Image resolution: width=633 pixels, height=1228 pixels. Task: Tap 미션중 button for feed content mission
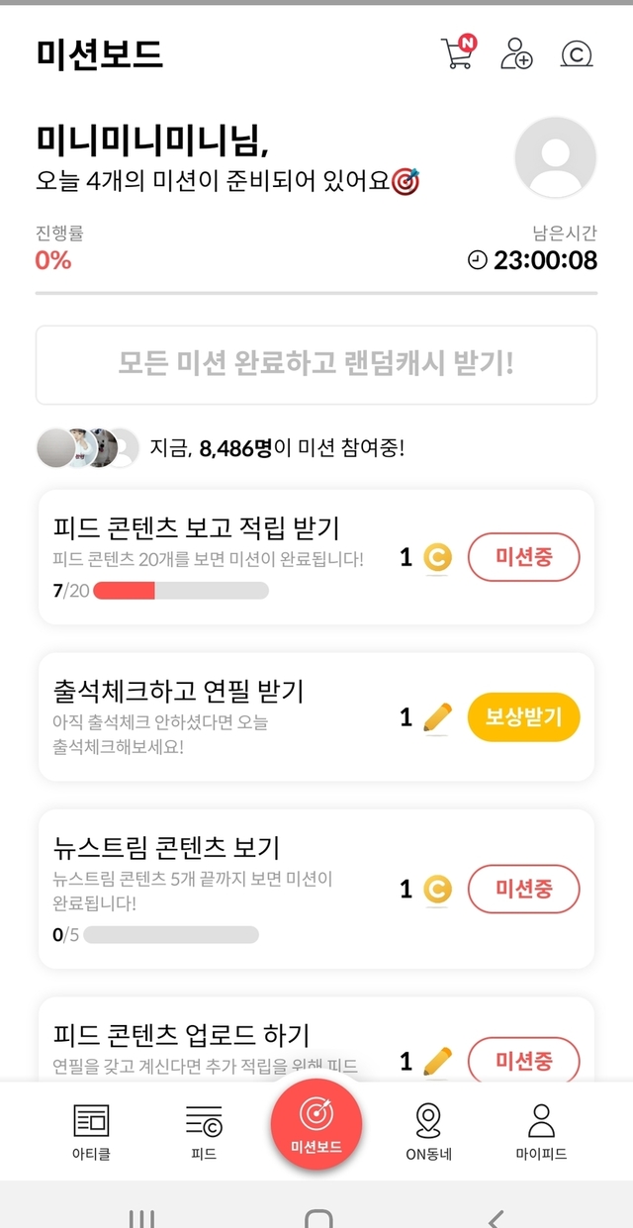point(523,557)
